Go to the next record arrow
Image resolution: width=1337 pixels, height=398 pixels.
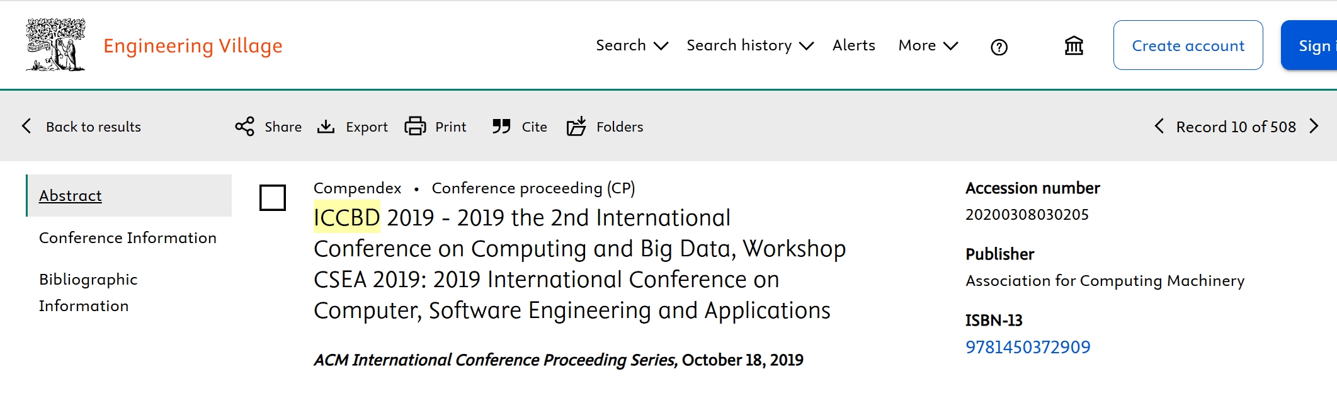click(x=1314, y=127)
